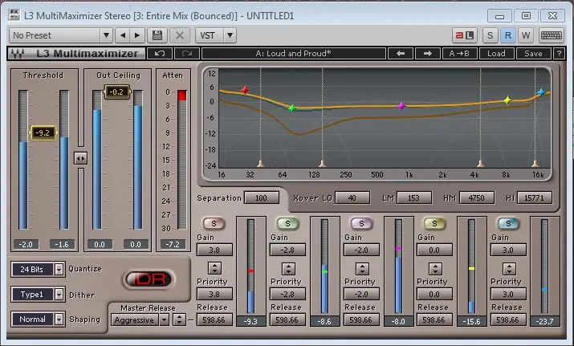Toggle the IDR button
Viewport: 574px width, 346px height.
coord(149,279)
